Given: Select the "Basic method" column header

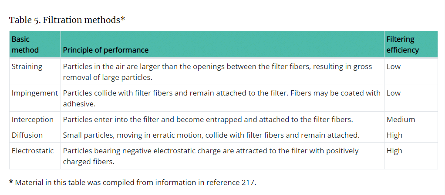Looking at the screenshot, I should click(x=25, y=44).
